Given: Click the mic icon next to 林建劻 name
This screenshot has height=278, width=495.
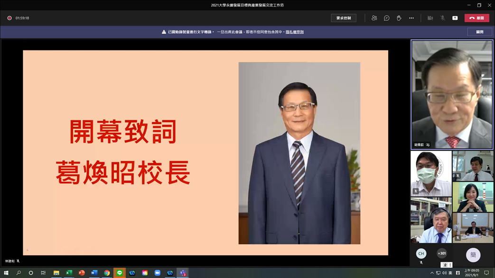Looking at the screenshot, I should tap(17, 260).
